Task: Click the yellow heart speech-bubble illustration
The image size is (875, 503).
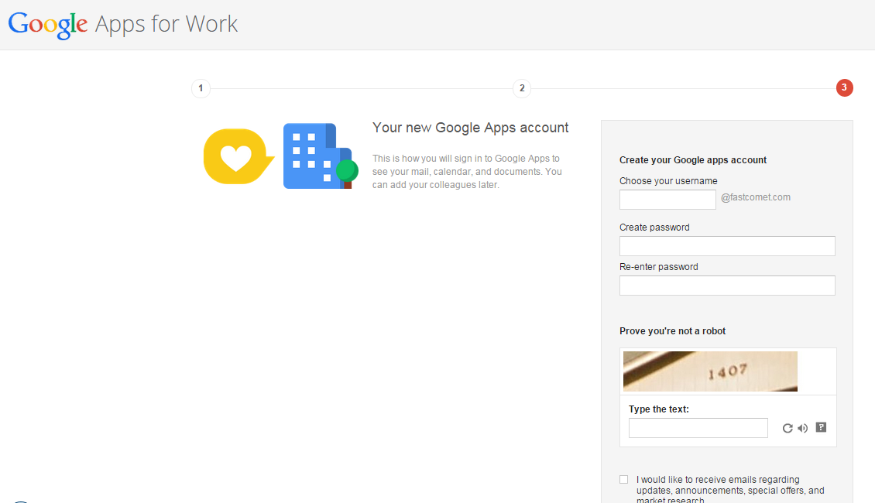Action: coord(238,156)
